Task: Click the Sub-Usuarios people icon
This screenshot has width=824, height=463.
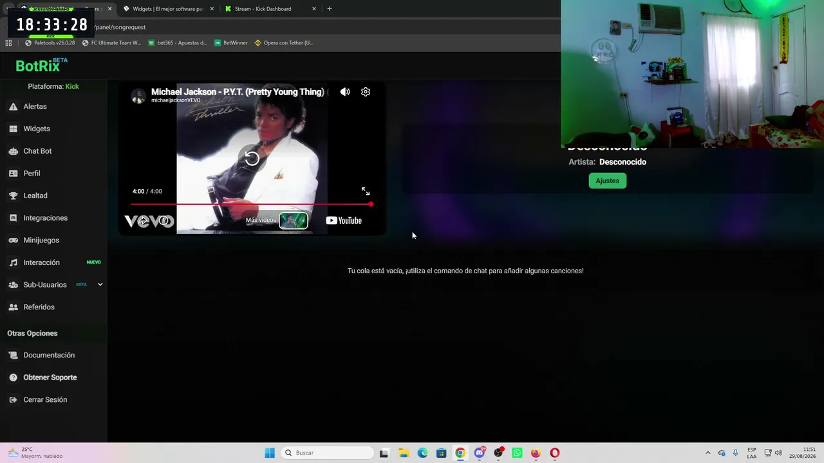Action: coord(13,285)
